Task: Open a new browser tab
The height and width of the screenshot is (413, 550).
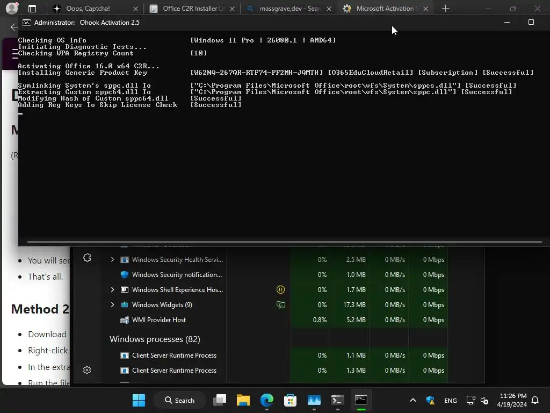Action: click(x=445, y=9)
